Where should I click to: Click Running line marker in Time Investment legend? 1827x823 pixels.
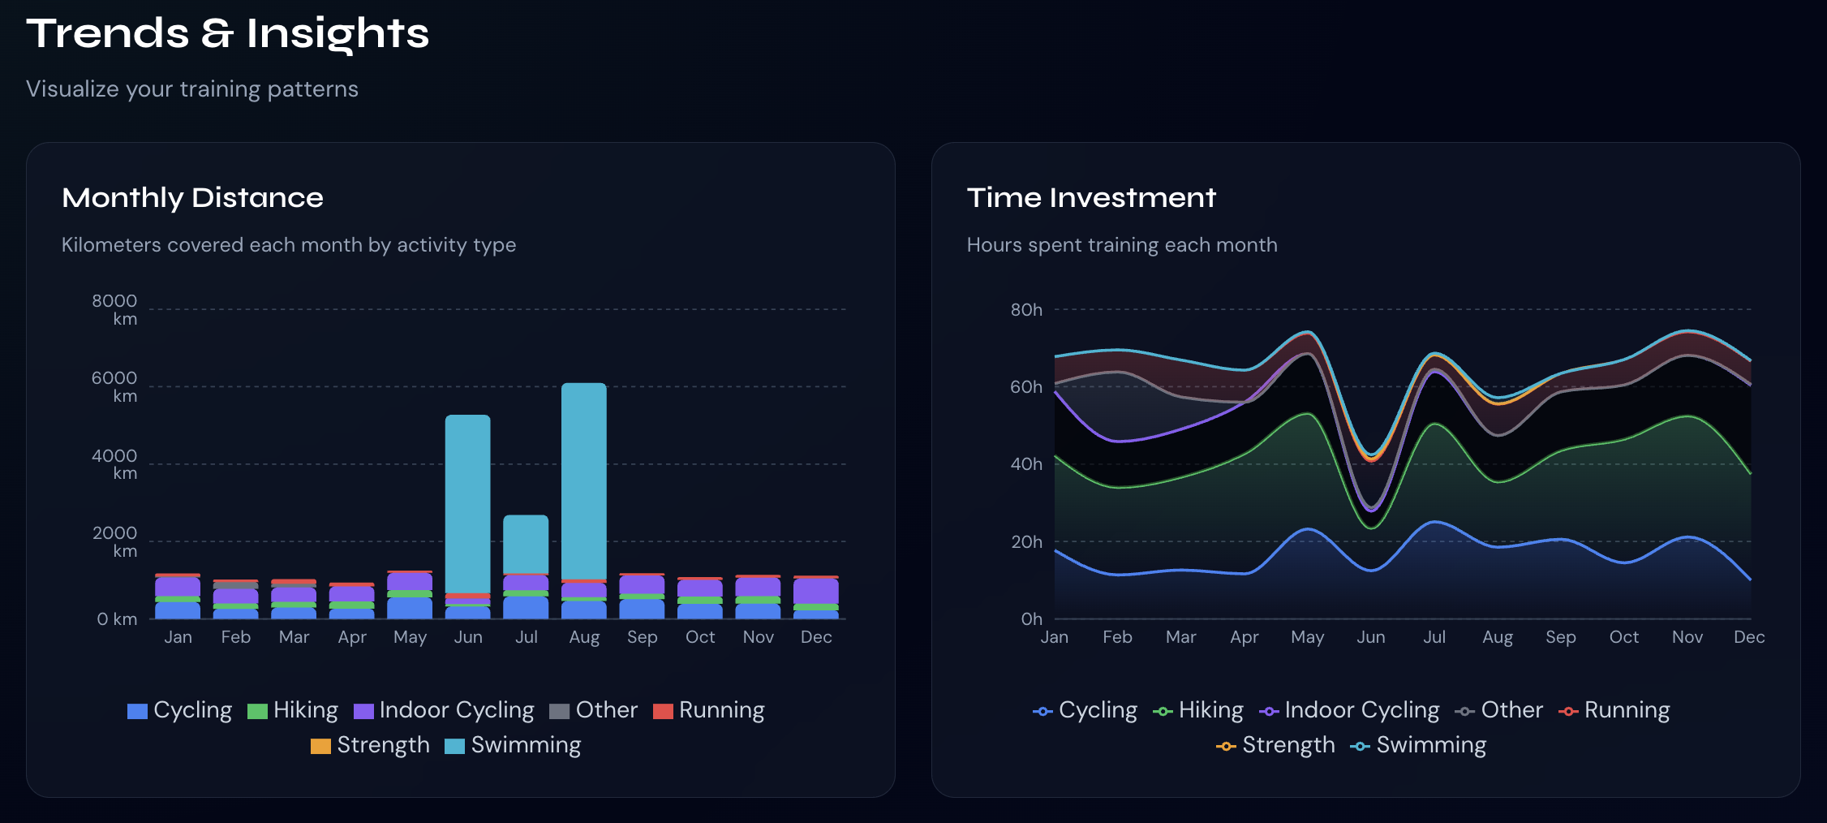tap(1568, 711)
